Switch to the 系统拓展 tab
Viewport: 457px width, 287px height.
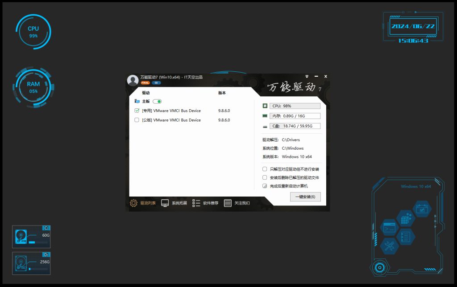coord(174,203)
